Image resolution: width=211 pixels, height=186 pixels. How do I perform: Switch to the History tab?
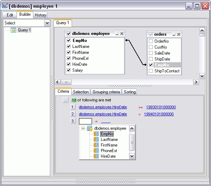pos(40,15)
